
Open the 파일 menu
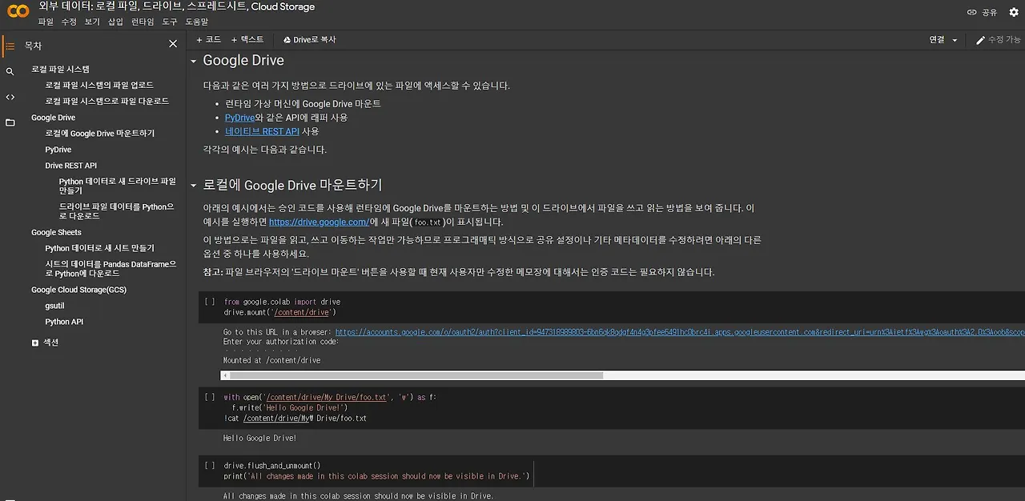coord(46,22)
